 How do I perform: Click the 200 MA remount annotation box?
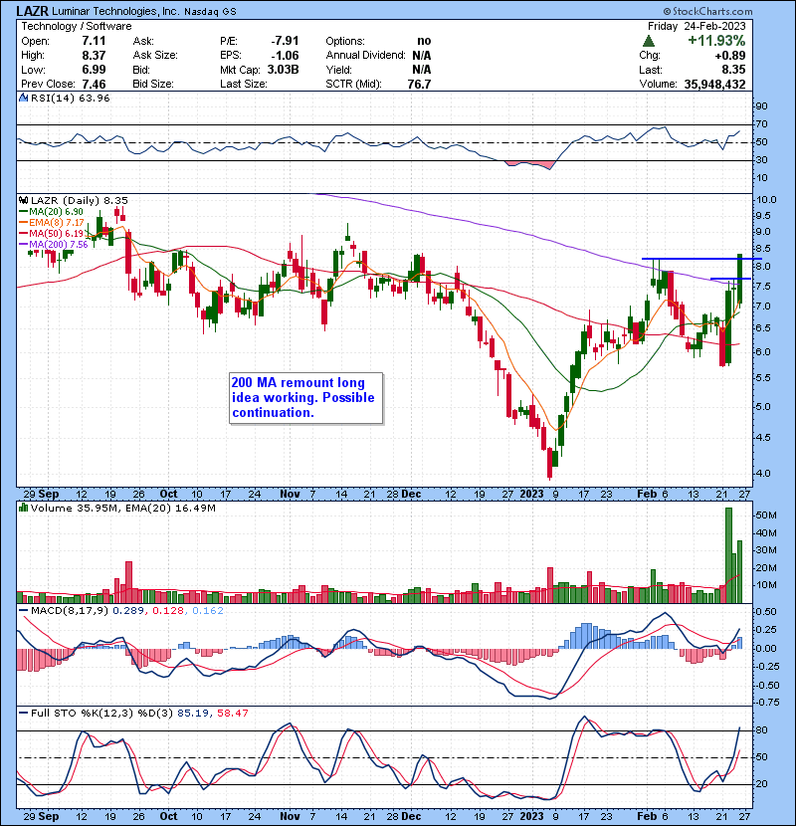click(306, 398)
